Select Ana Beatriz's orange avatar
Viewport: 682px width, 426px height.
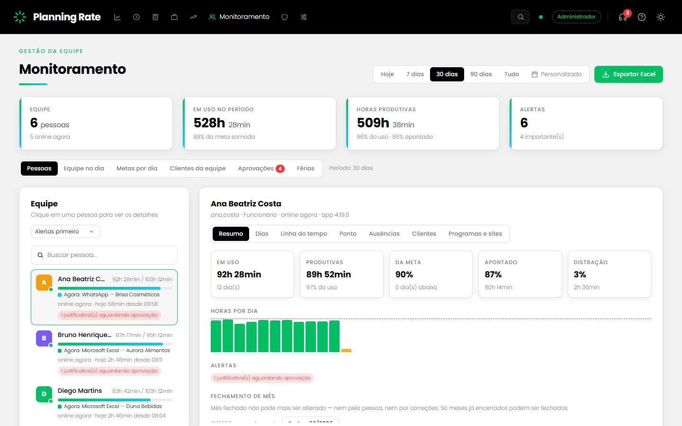[44, 283]
